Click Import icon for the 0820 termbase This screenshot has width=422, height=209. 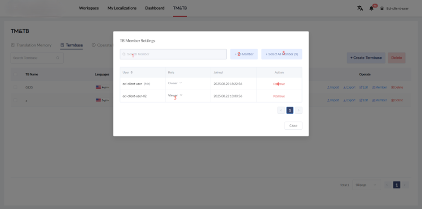329,87
